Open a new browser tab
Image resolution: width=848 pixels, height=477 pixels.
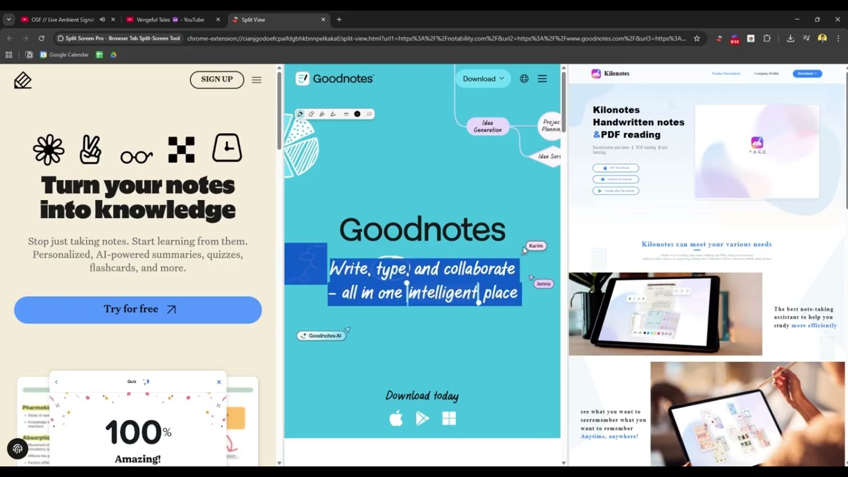tap(339, 20)
